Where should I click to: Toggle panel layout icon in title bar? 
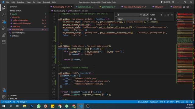(165, 2)
